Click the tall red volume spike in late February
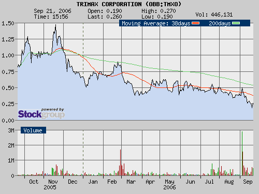259x194 pixels. pyautogui.click(x=120, y=162)
